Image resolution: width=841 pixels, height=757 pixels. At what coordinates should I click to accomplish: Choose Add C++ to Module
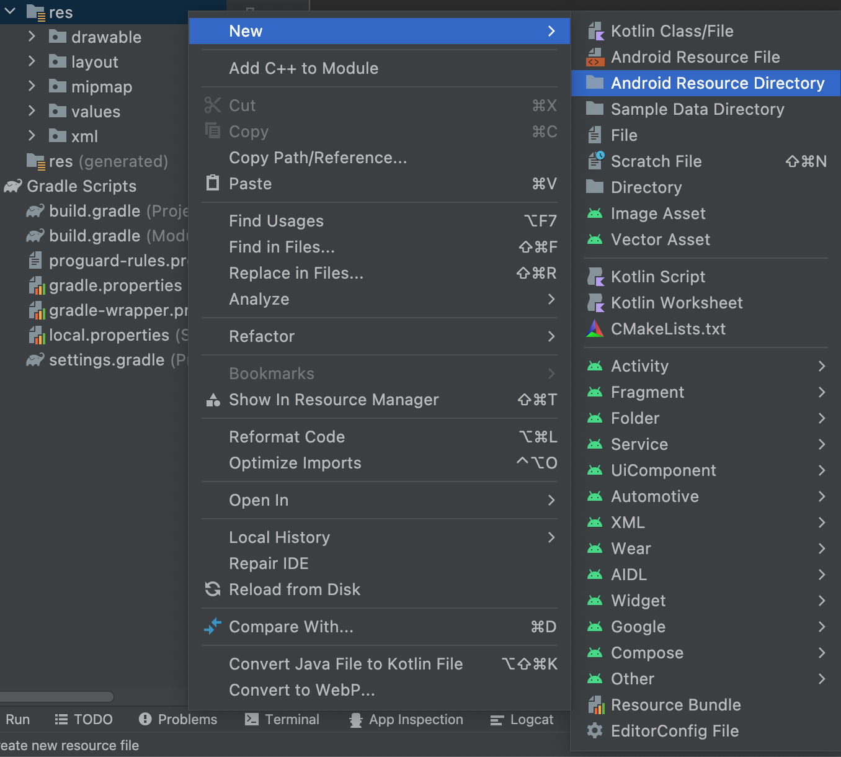[380, 68]
